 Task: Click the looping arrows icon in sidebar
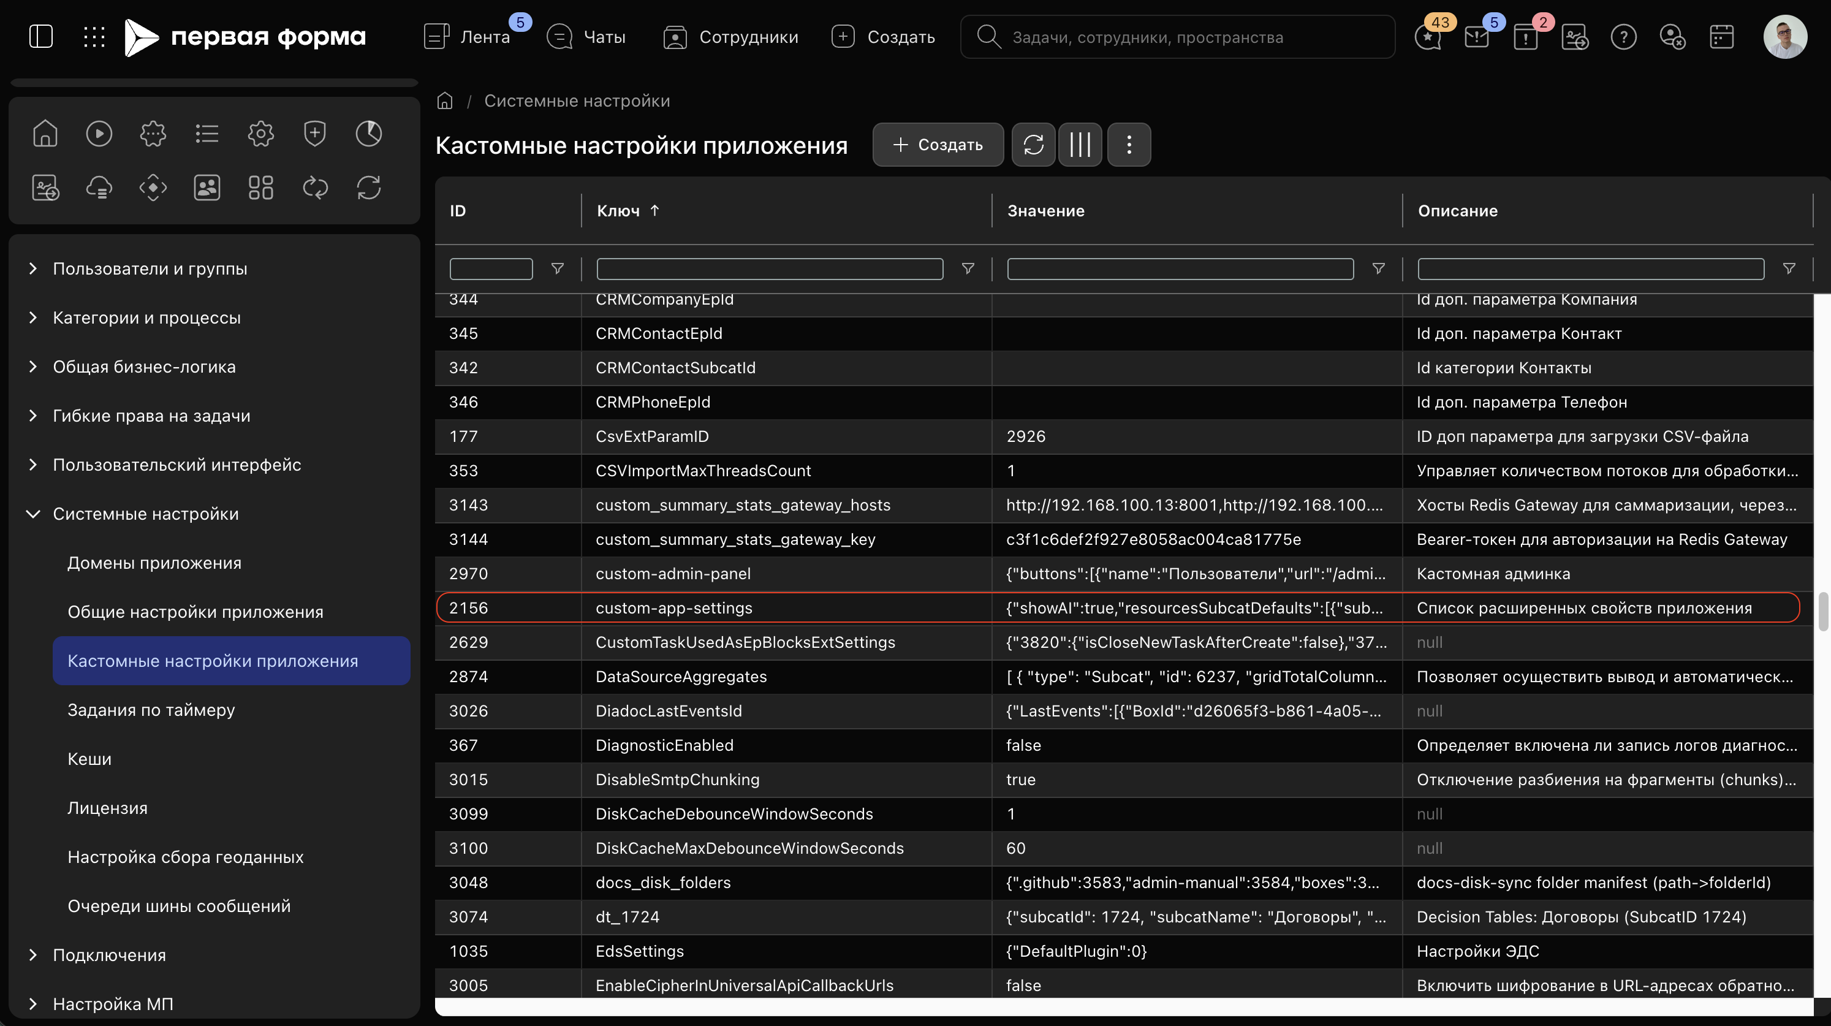(x=315, y=188)
